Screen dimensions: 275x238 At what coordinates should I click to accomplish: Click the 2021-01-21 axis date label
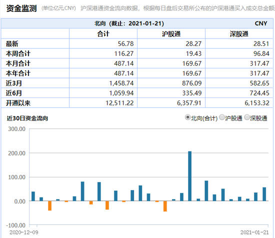pos(254,232)
